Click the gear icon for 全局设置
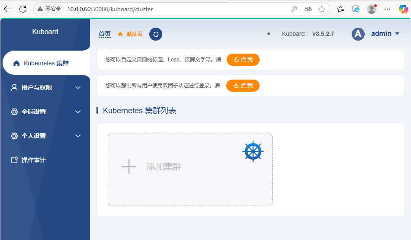Viewport: 411px width, 240px height. point(14,112)
